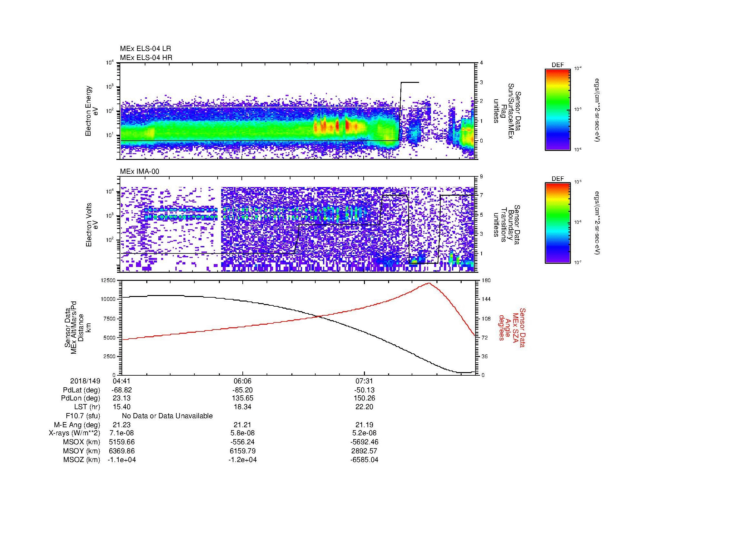Click the 'Sun/Surface/MEx Flag' right axis label
754x533 pixels.
tap(507, 111)
